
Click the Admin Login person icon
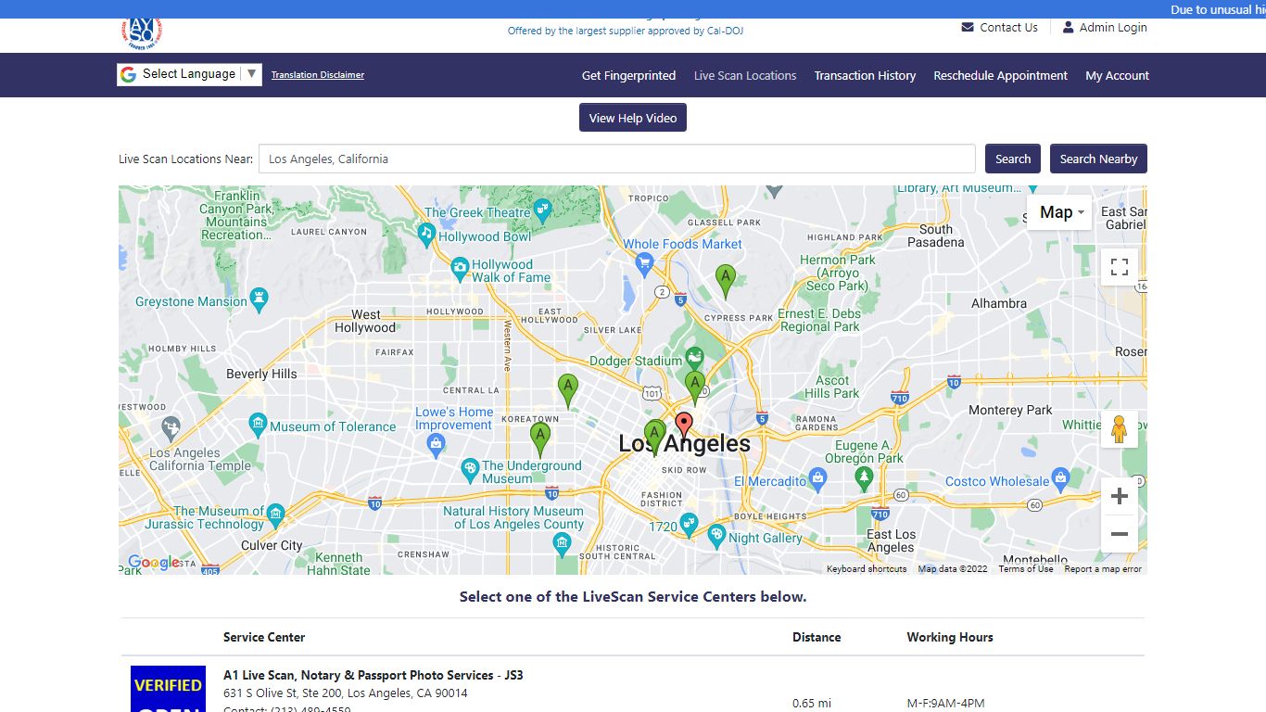1069,27
